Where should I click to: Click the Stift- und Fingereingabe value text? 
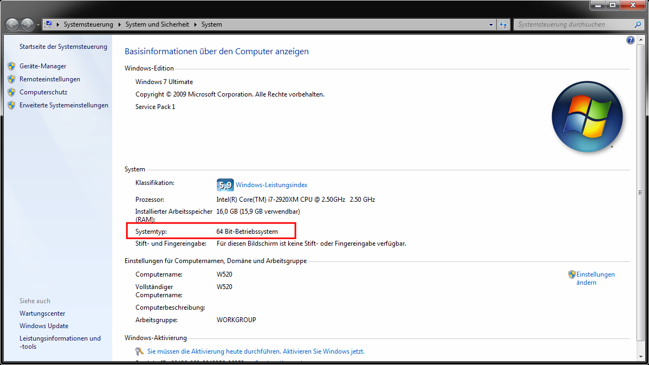[311, 244]
